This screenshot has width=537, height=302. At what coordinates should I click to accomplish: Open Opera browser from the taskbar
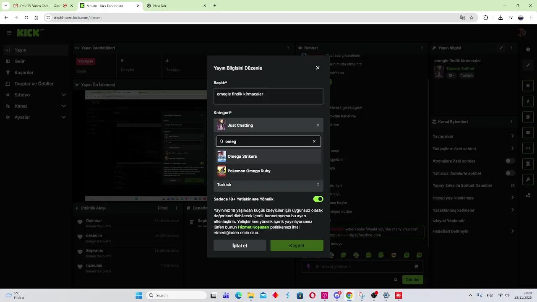(312, 295)
